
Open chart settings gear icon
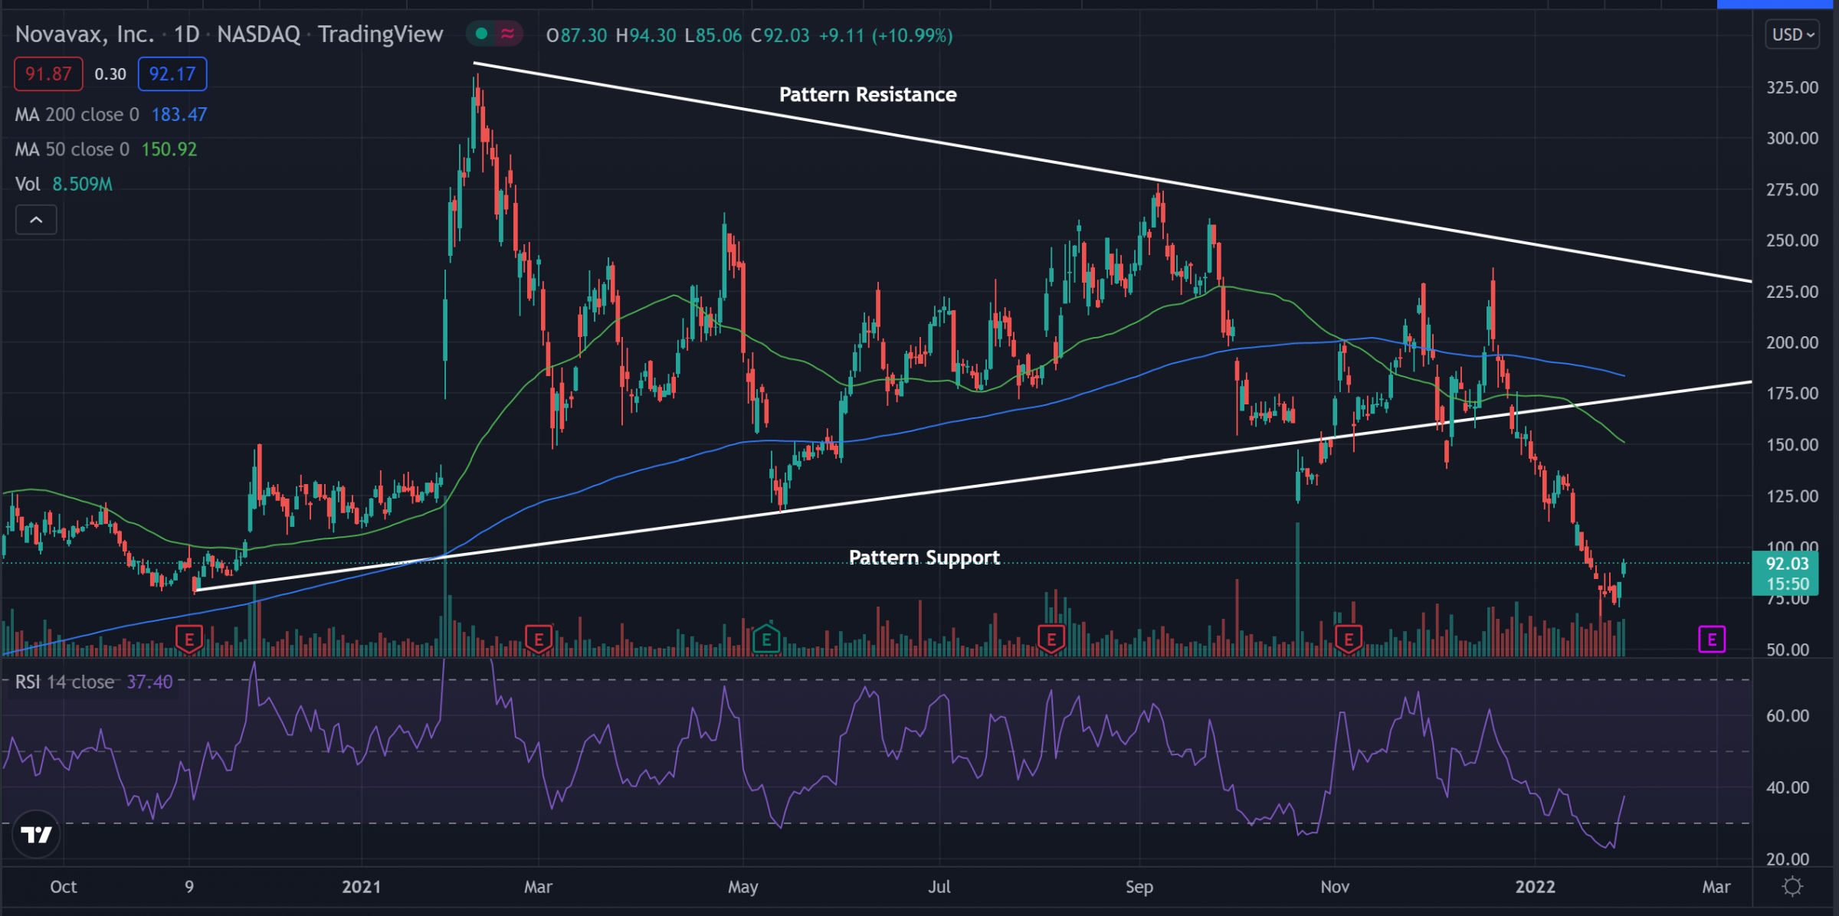click(1792, 887)
